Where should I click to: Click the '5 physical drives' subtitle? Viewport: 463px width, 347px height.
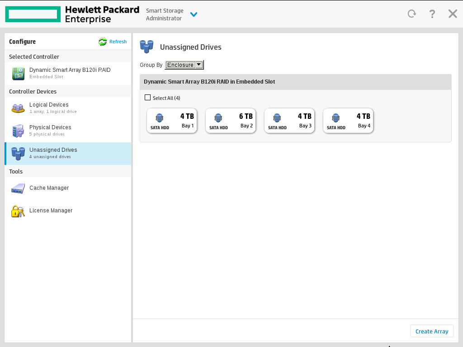pos(47,134)
